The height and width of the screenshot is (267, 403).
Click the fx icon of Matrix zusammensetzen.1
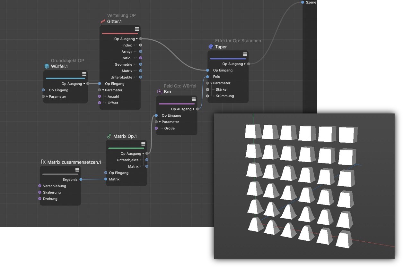[43, 162]
